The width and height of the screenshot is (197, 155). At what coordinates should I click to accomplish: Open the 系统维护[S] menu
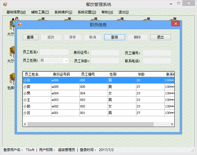(63, 12)
